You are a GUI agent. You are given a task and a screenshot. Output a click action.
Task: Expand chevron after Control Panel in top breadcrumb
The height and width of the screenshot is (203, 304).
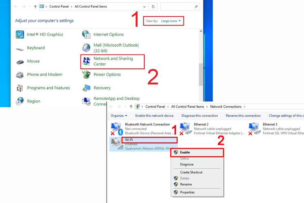click(71, 6)
